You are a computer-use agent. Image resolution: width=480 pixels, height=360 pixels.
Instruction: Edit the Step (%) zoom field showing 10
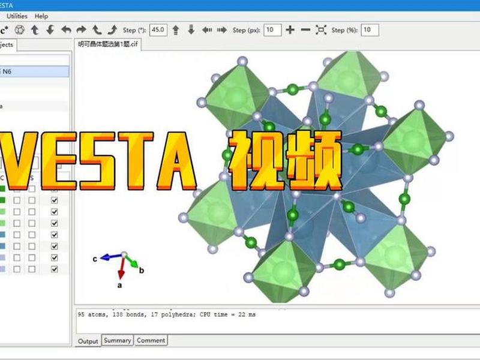(x=370, y=30)
